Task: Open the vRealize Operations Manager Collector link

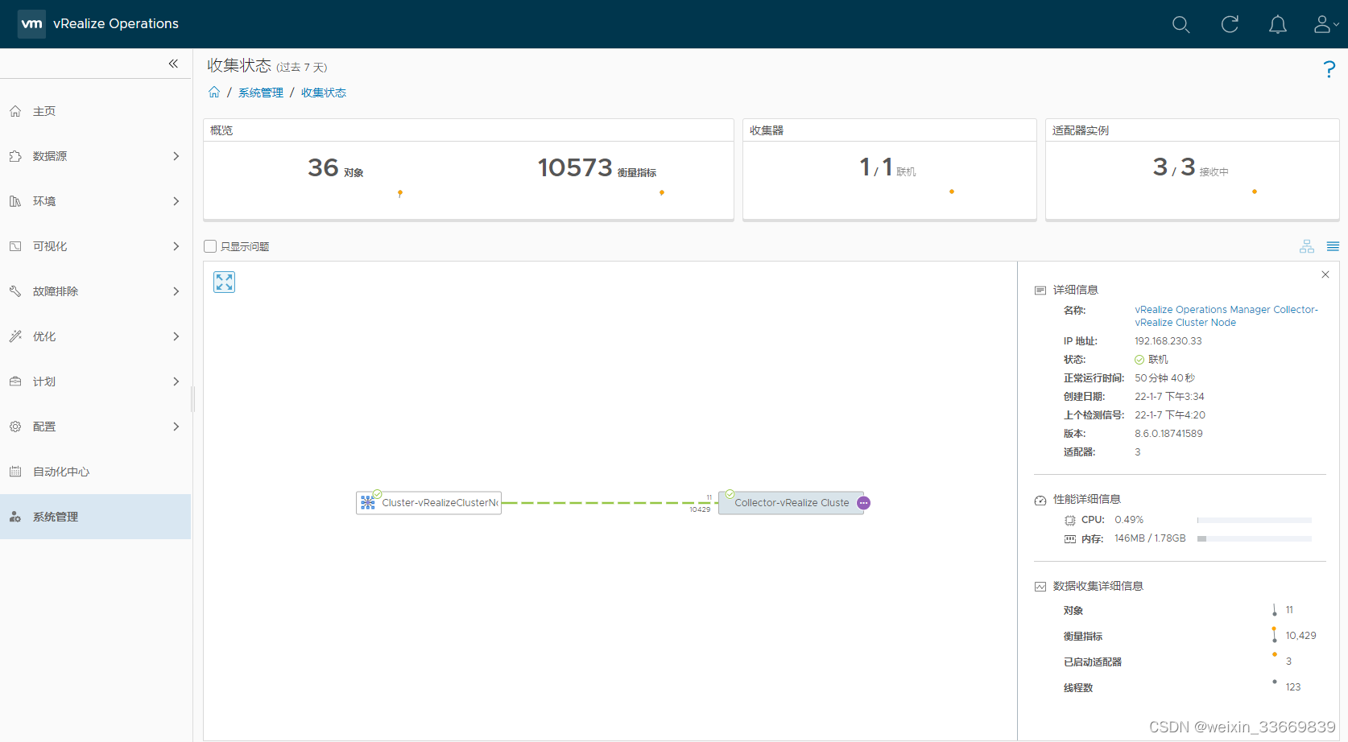Action: pyautogui.click(x=1226, y=315)
